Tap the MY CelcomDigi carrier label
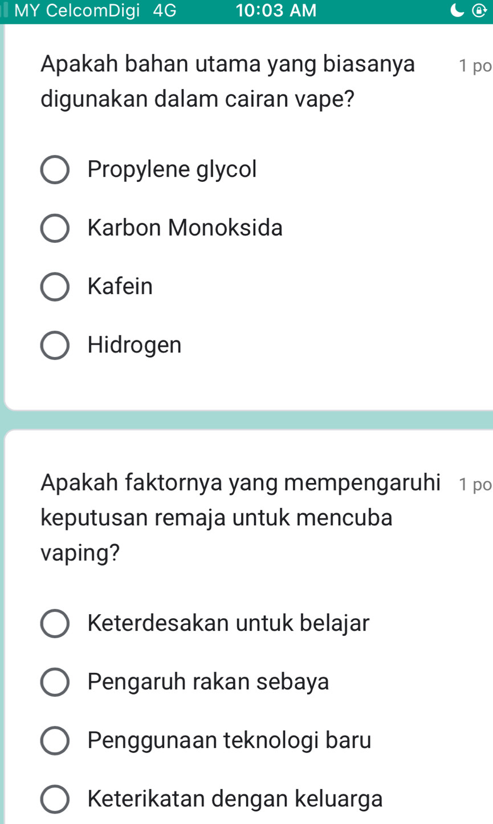493x824 pixels. point(76,11)
